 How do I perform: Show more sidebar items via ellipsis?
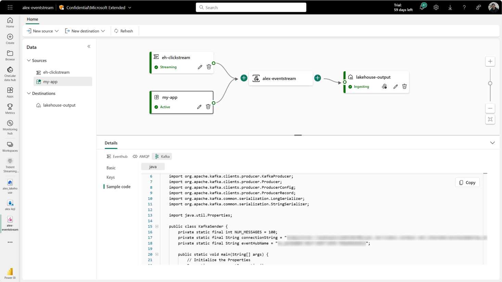[10, 242]
